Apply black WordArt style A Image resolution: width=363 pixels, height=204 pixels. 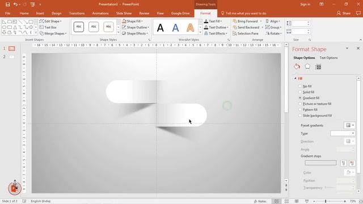pos(160,28)
